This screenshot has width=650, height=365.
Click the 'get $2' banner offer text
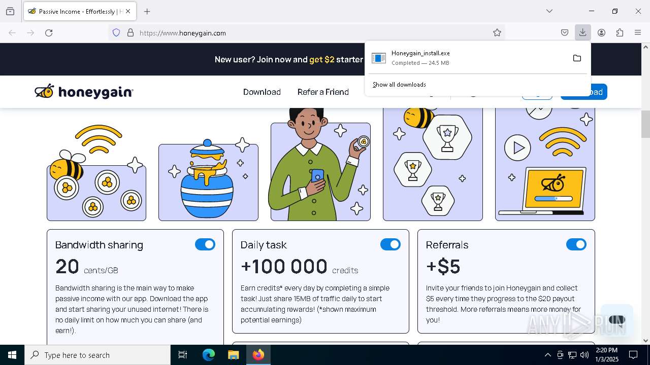[322, 59]
